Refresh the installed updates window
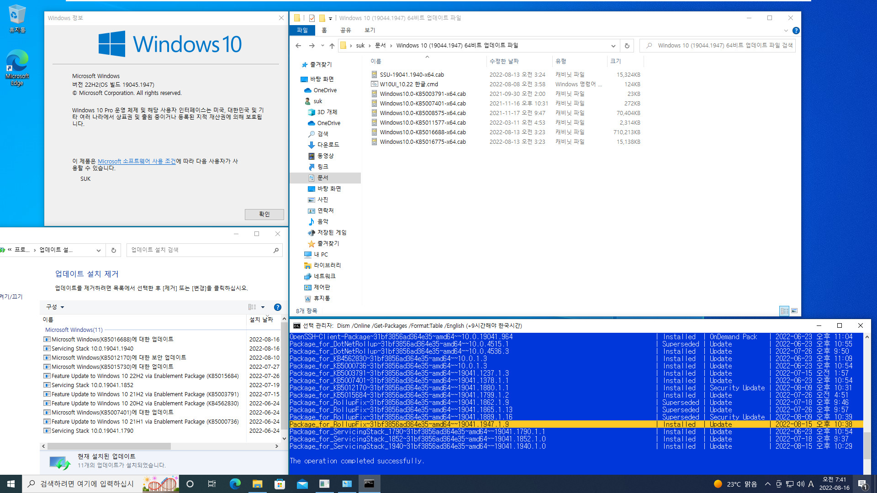Viewport: 877px width, 493px height. pos(114,250)
